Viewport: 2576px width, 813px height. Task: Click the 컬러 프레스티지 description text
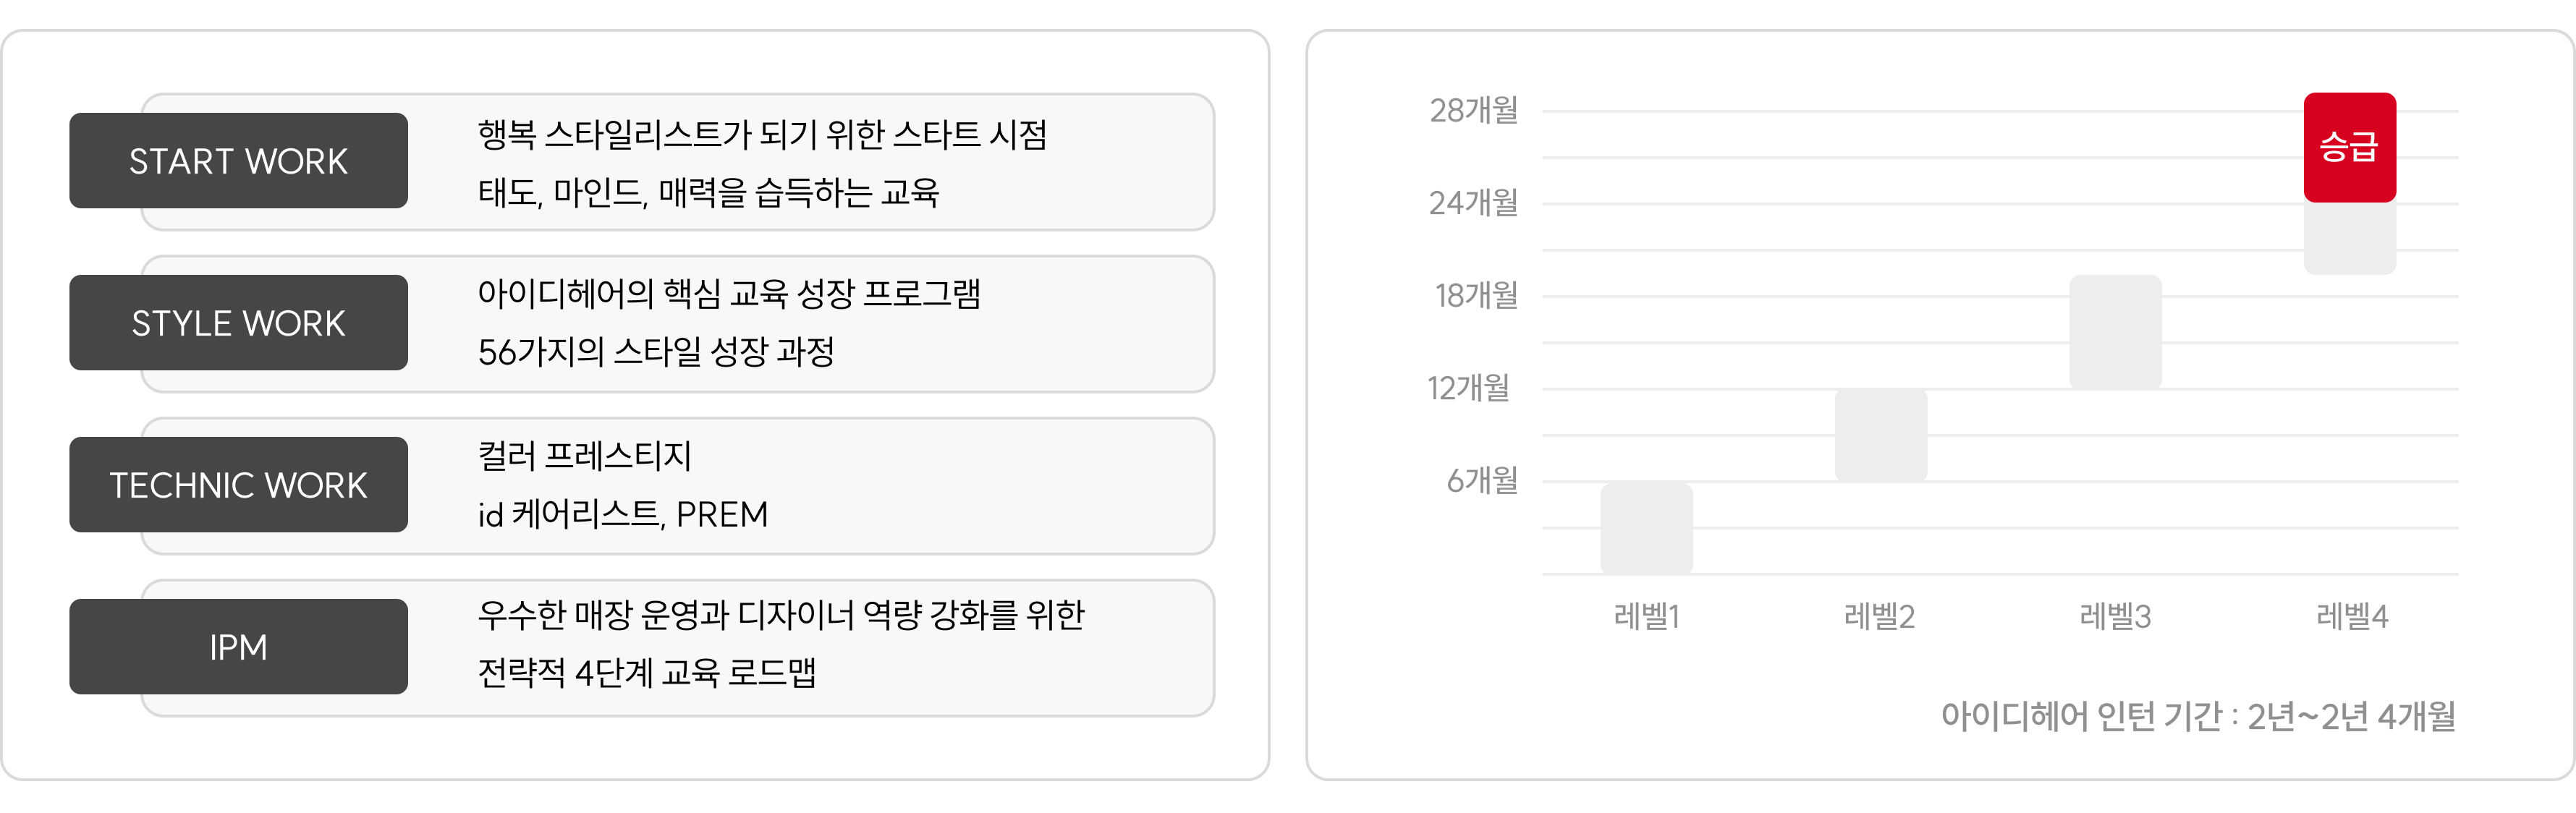(x=585, y=456)
